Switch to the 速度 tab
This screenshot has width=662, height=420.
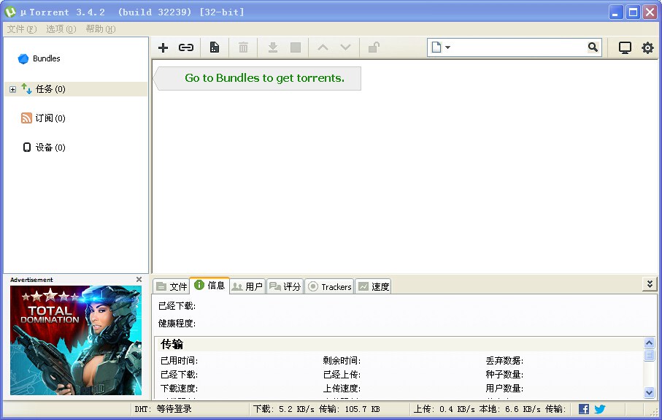[x=373, y=286]
